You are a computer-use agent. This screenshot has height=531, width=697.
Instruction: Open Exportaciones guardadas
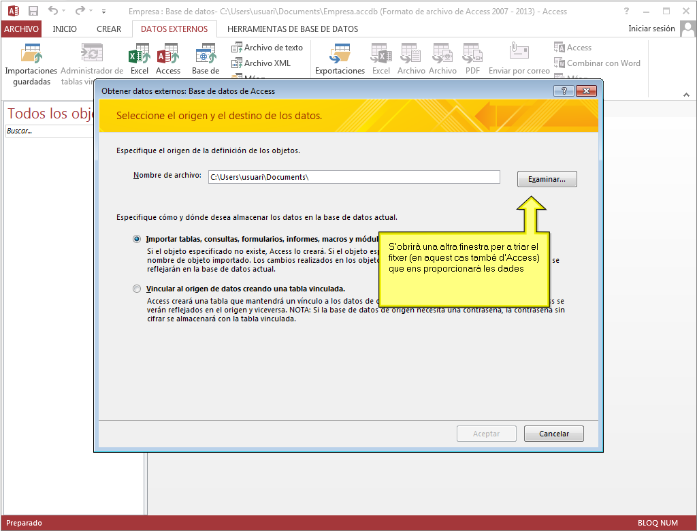[340, 59]
